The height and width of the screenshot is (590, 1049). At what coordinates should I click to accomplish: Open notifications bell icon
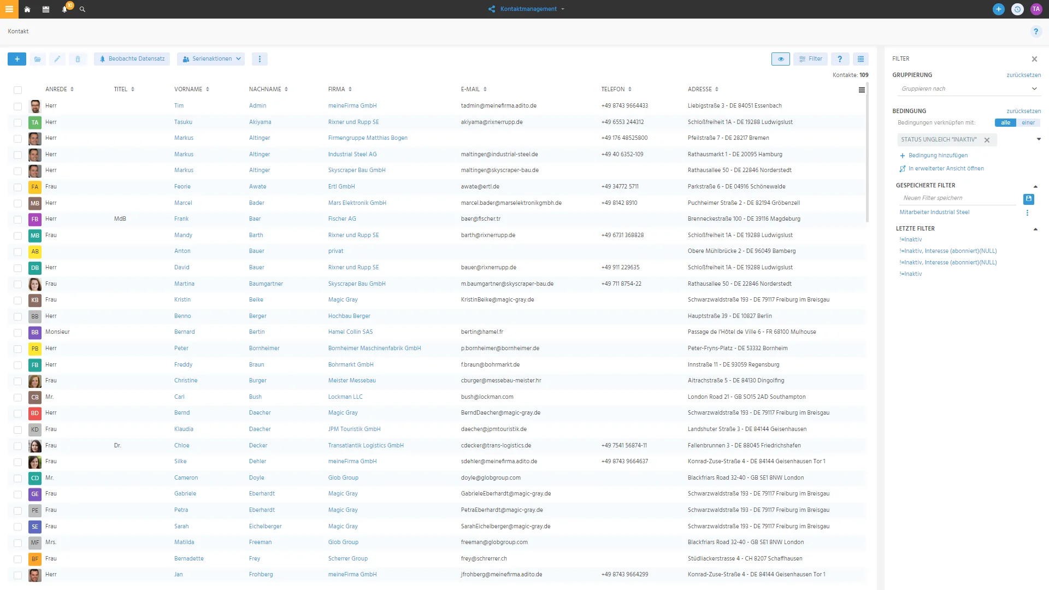(64, 9)
